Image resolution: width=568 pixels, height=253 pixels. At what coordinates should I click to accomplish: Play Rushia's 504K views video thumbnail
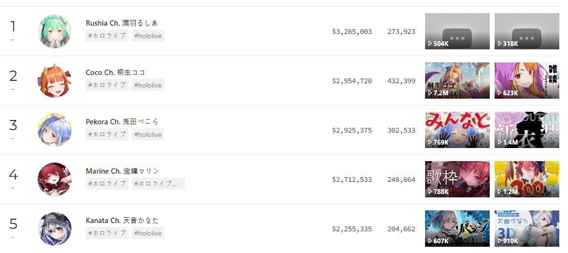(x=457, y=31)
